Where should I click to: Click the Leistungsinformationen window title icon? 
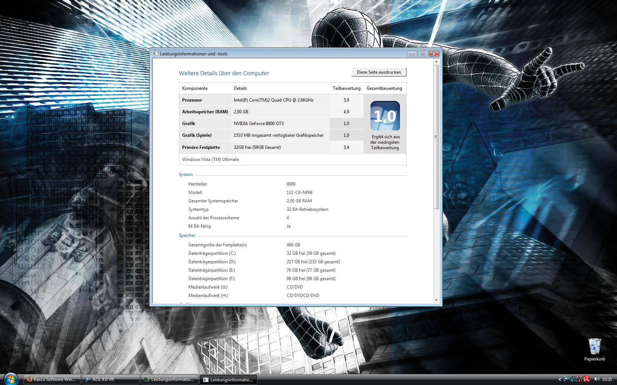point(155,54)
